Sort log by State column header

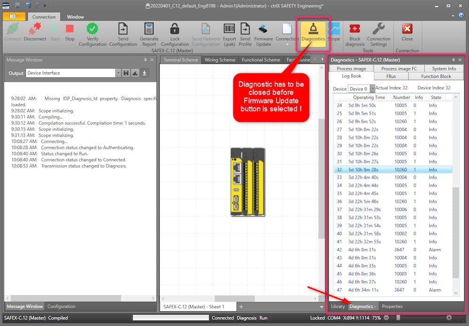(x=436, y=98)
